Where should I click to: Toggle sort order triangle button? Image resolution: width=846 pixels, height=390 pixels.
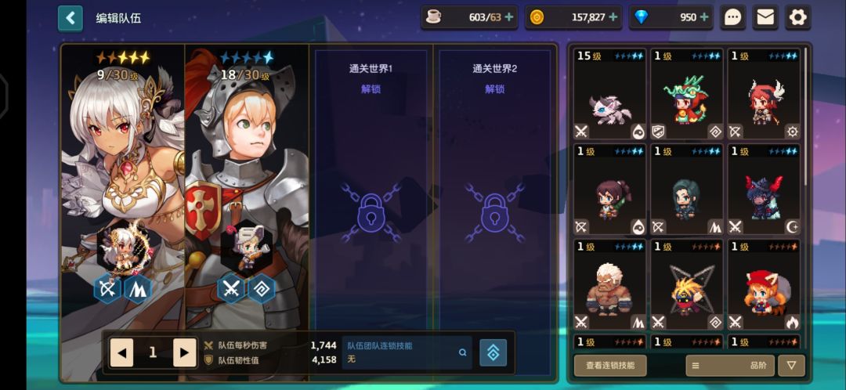point(791,365)
